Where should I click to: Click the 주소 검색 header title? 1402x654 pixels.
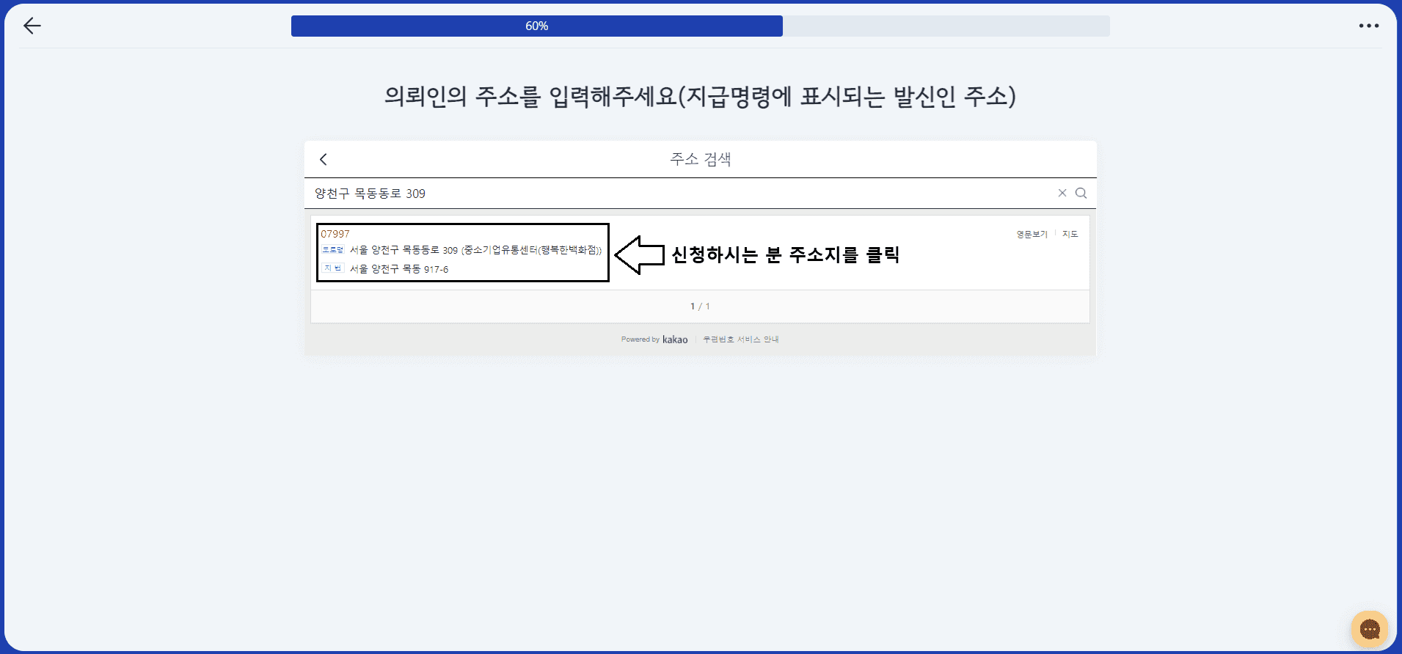(x=700, y=159)
